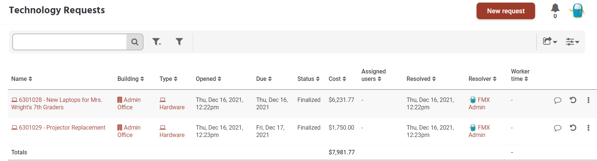The width and height of the screenshot is (597, 161).
Task: Open comments for Projector Replacement request
Action: click(x=557, y=128)
